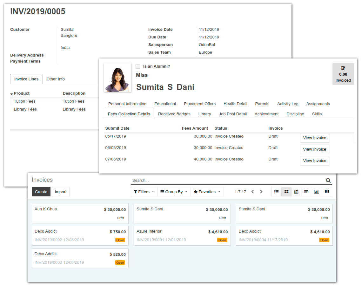Open Azure Interior invoice card
The width and height of the screenshot is (362, 286).
tap(182, 236)
